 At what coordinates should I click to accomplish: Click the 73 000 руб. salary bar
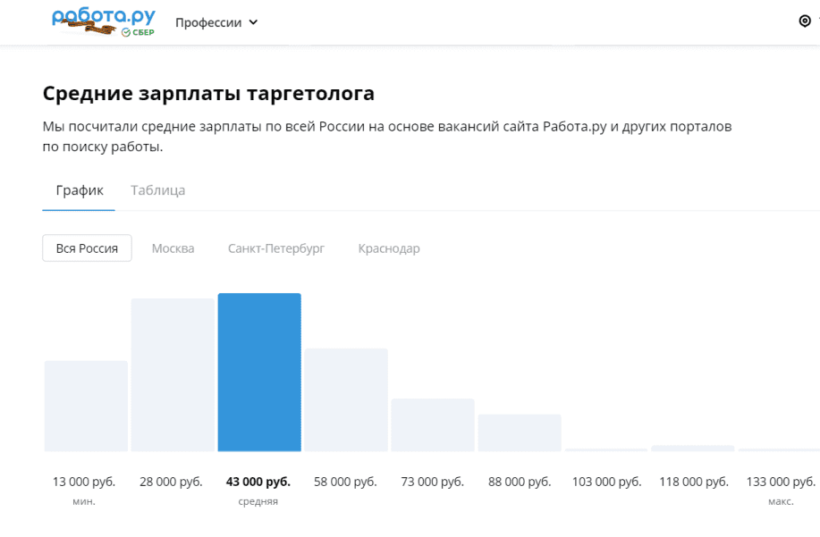pyautogui.click(x=433, y=425)
